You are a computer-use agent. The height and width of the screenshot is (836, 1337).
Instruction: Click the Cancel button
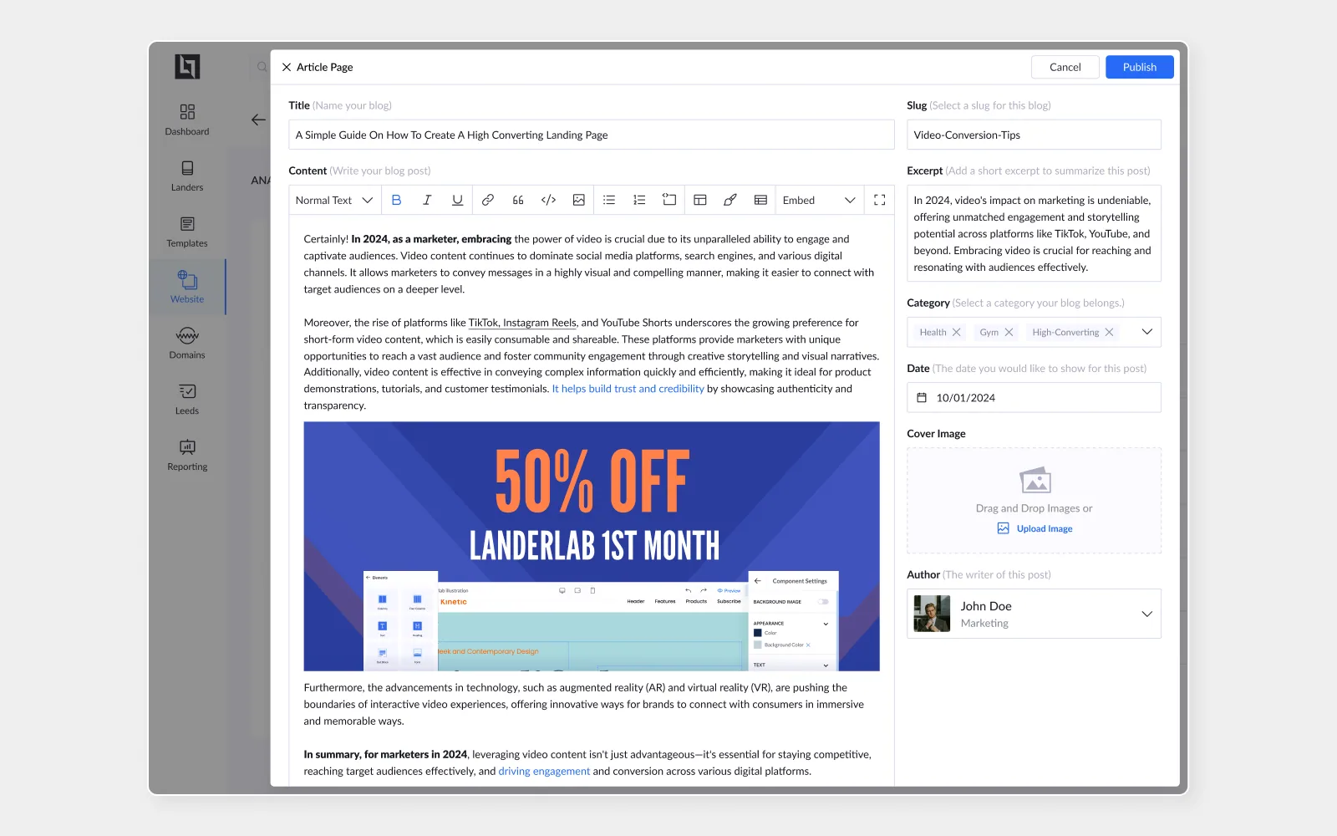tap(1065, 67)
